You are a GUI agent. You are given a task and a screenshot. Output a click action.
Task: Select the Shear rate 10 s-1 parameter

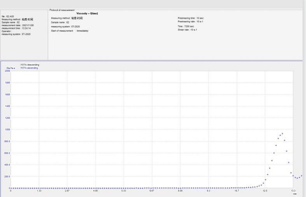click(x=187, y=30)
